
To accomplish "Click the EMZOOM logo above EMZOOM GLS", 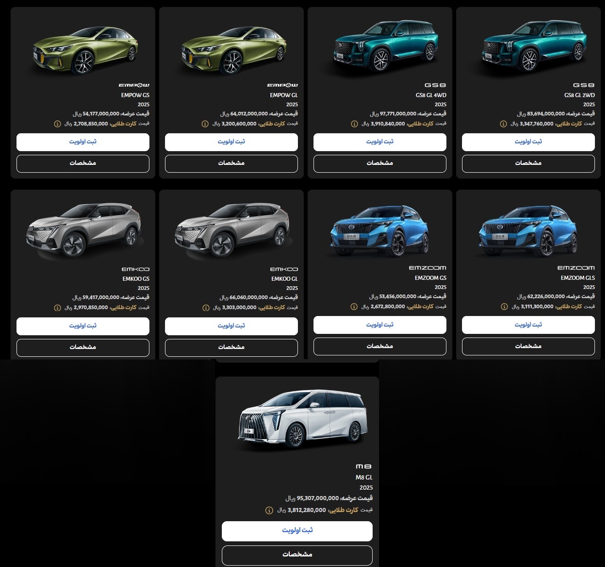I will [576, 268].
